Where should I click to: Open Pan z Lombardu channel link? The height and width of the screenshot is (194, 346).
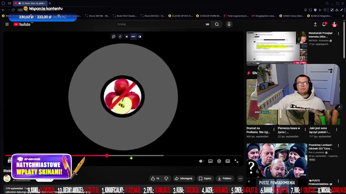click(x=317, y=153)
